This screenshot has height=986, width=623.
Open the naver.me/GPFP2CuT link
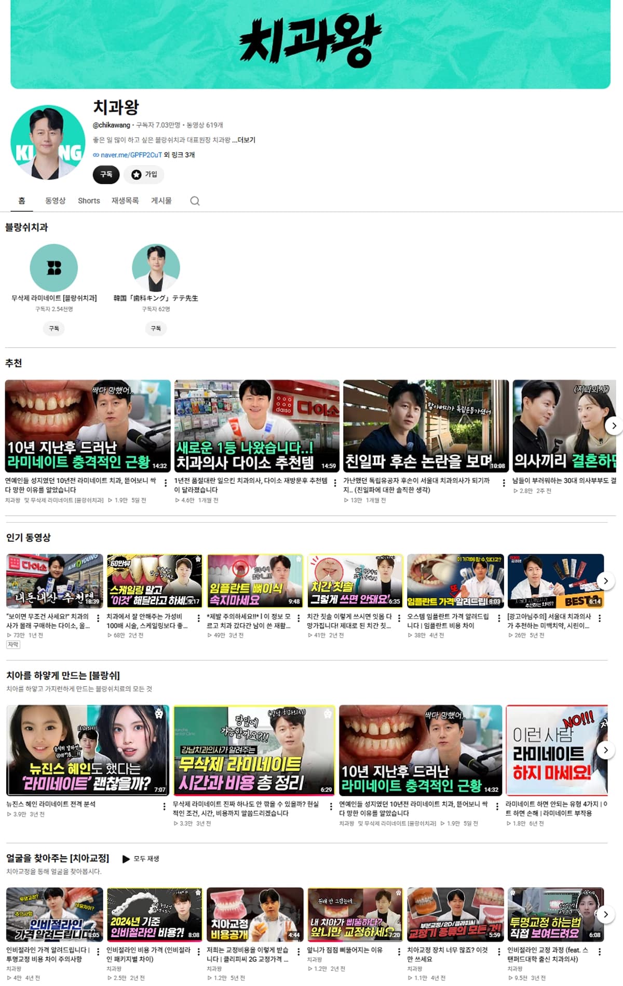(131, 155)
